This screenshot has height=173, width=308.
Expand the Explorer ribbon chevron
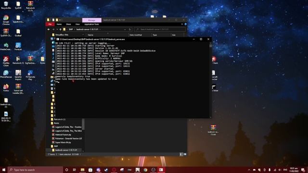pyautogui.click(x=182, y=25)
